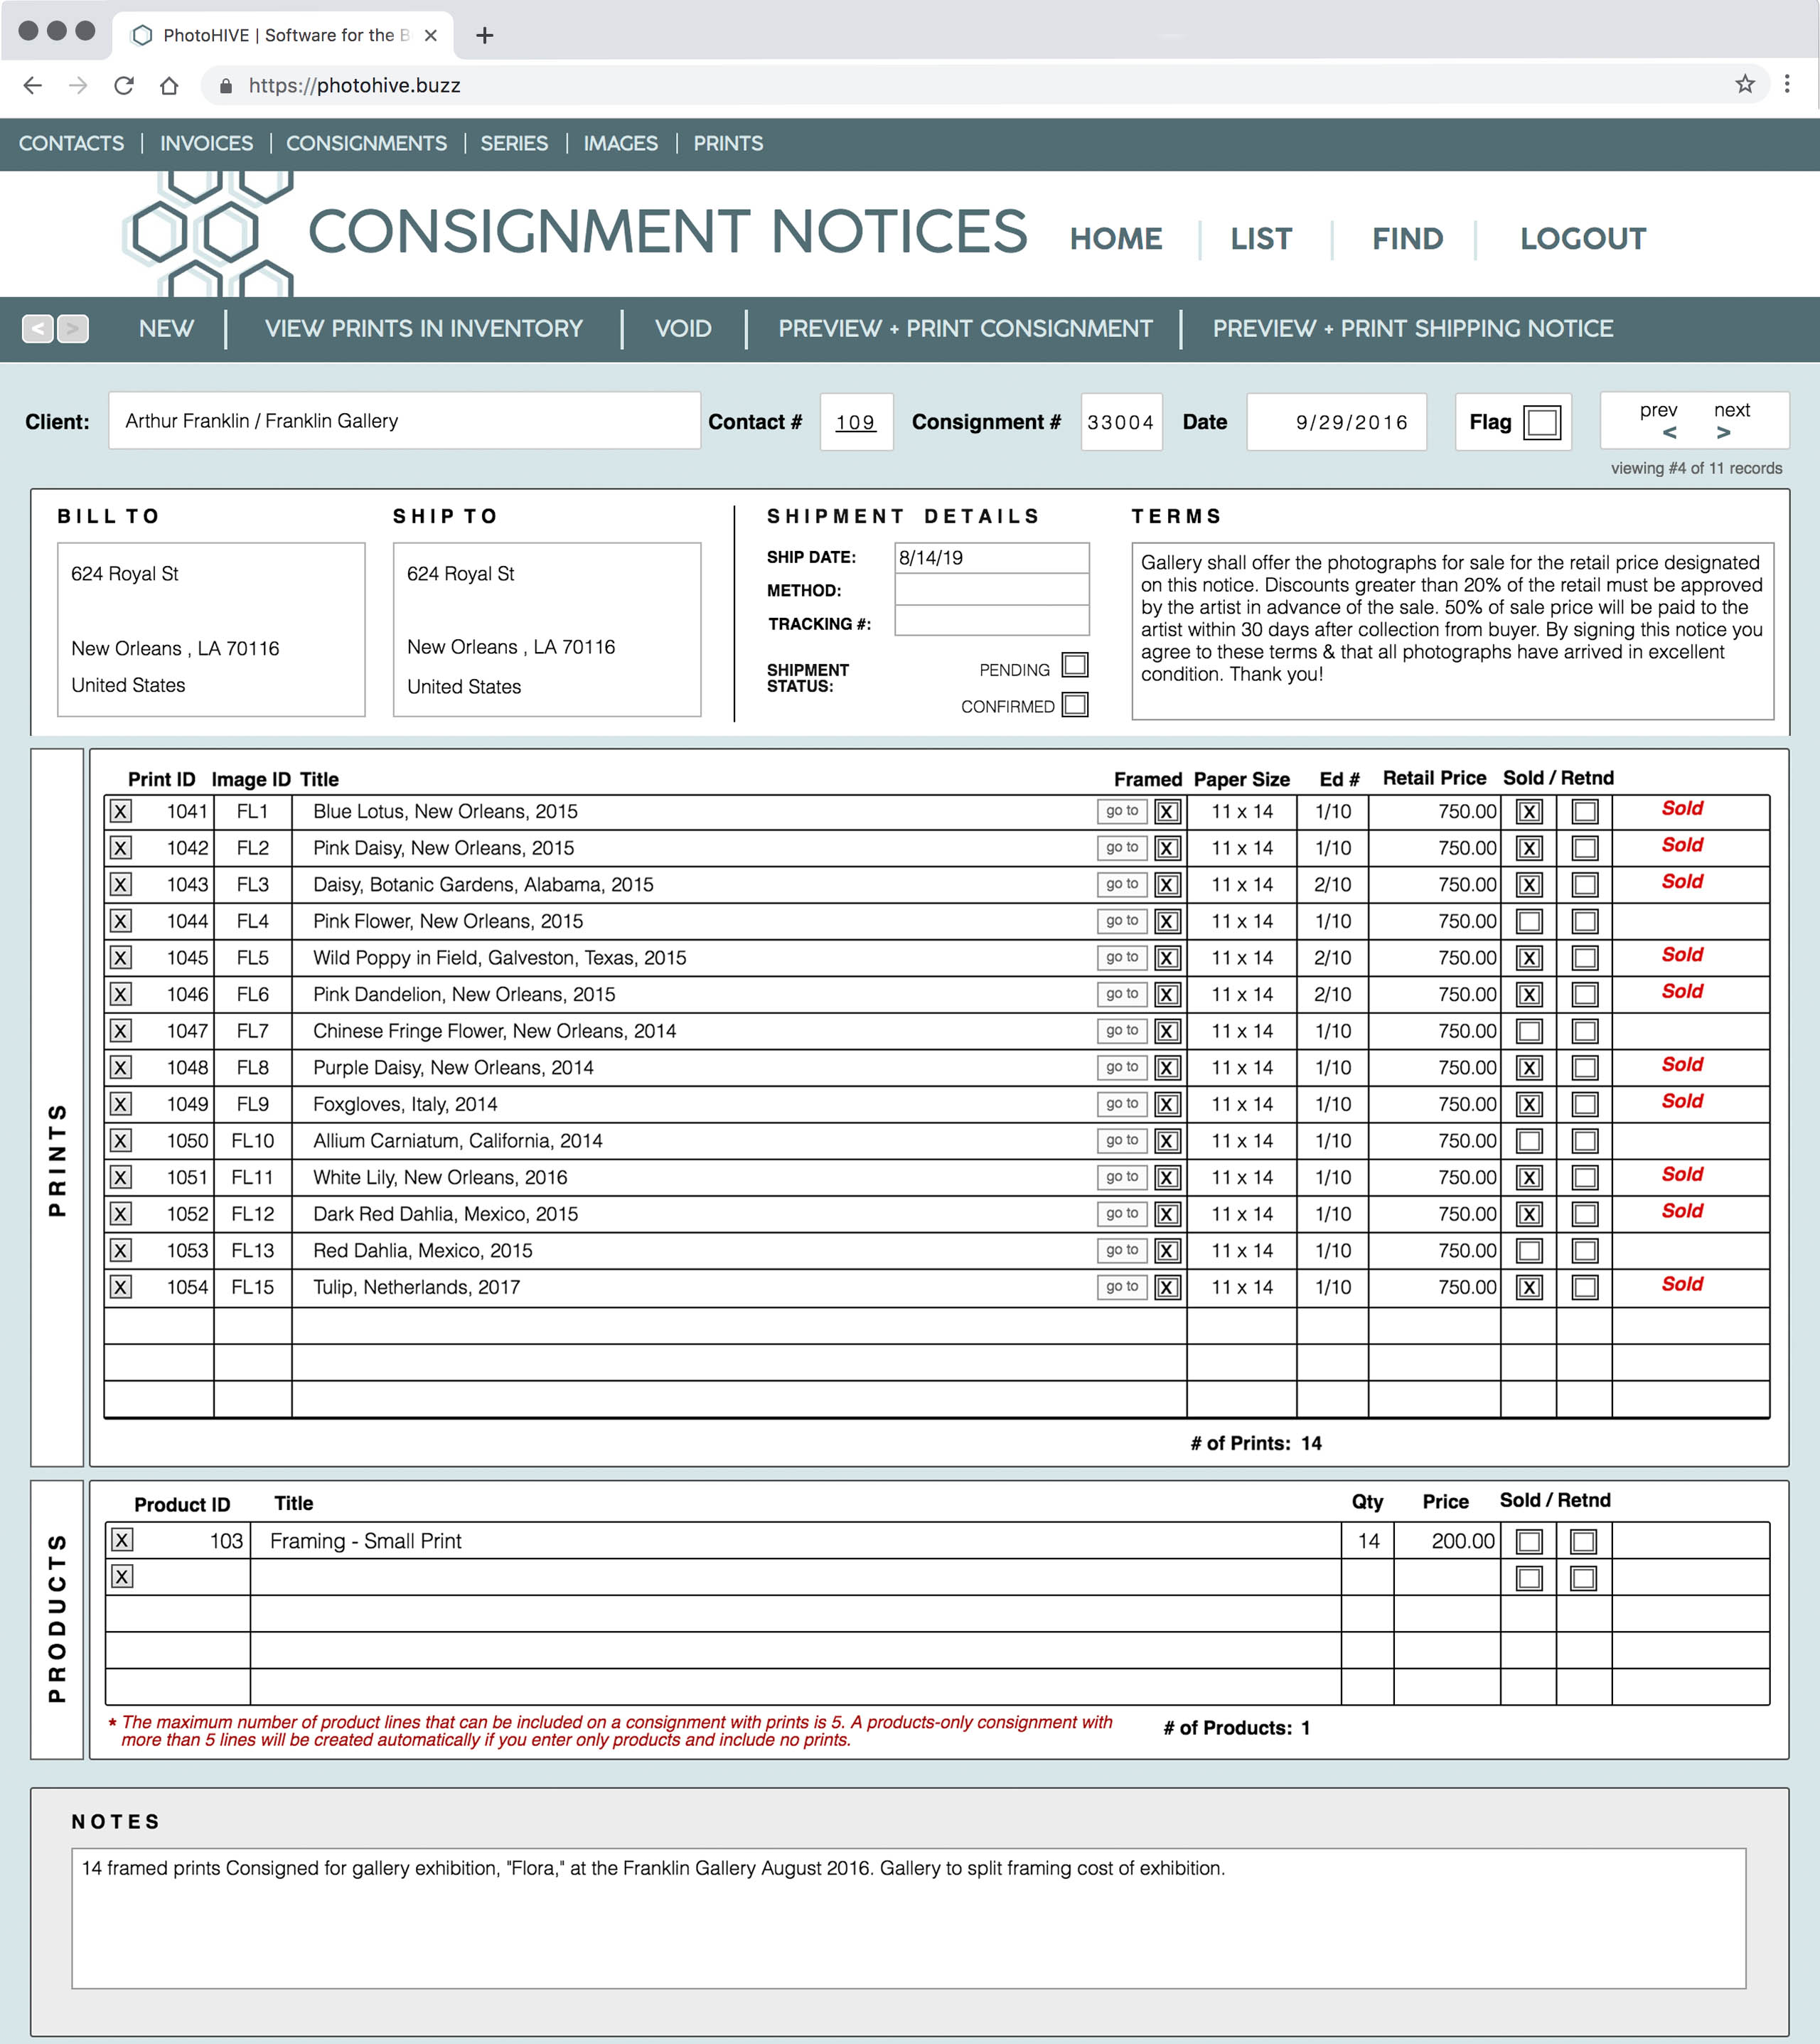Bookmark this page with the star icon
The image size is (1820, 2044).
pos(1744,85)
